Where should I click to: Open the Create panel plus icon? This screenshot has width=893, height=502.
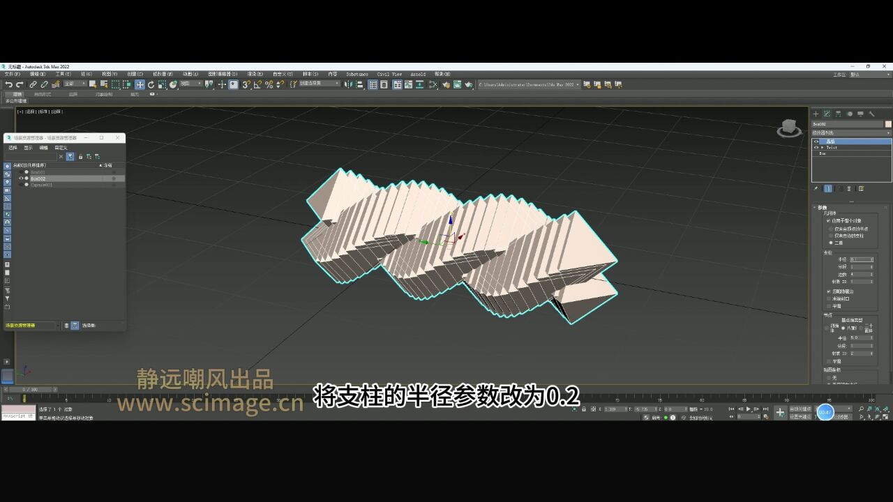click(x=816, y=114)
